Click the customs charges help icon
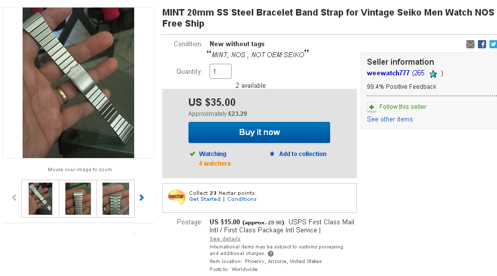 tap(271, 254)
